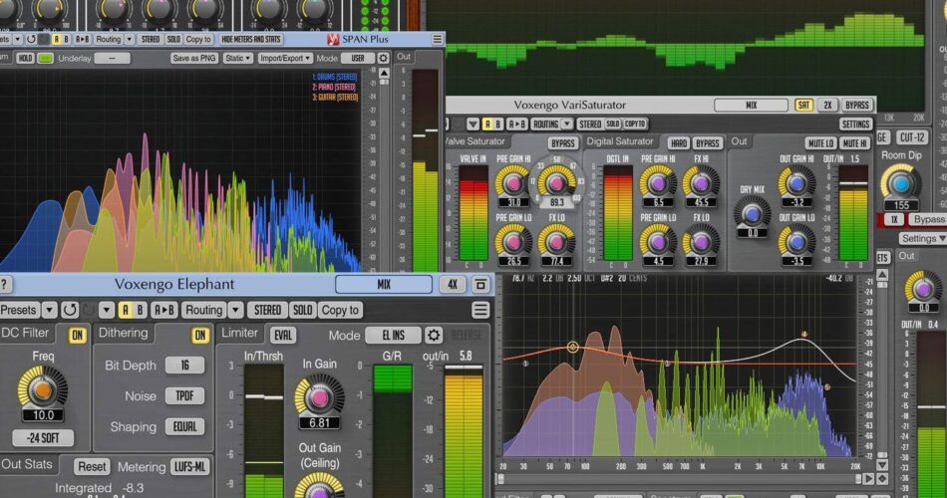Click the Save as PNG button
This screenshot has height=498, width=947.
[x=193, y=58]
